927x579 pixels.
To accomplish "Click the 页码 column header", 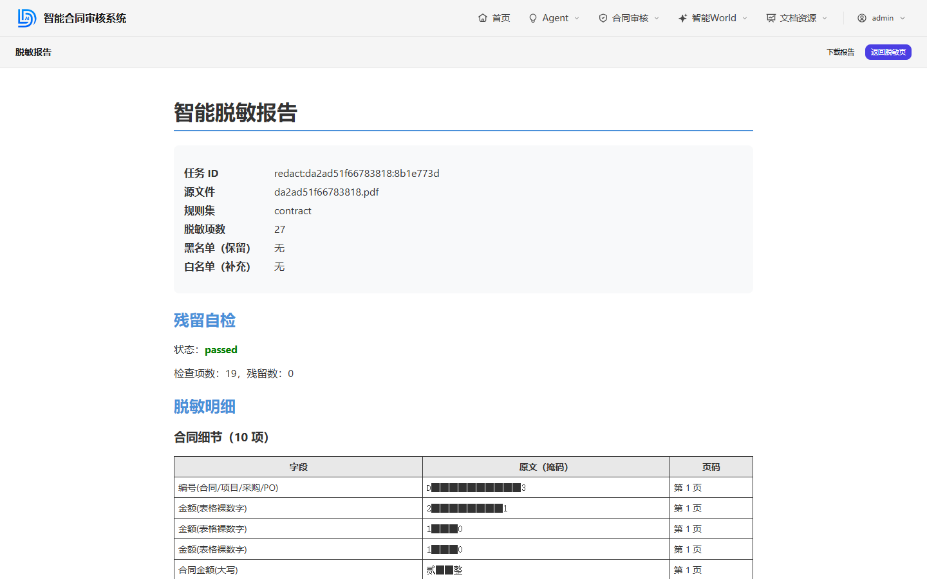I will point(711,467).
